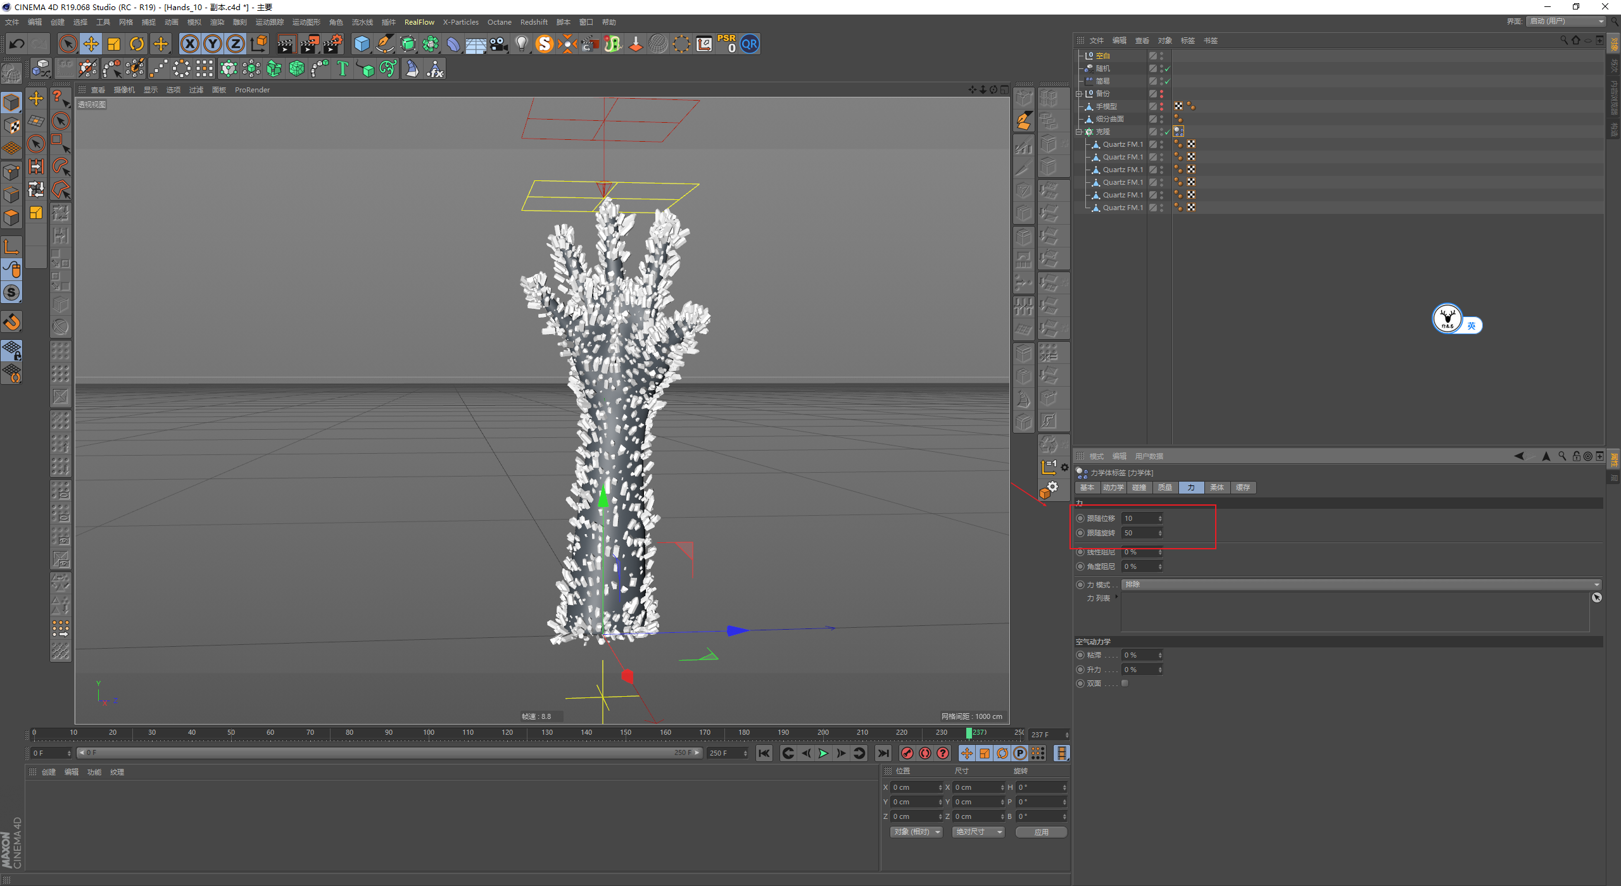
Task: Select the Scale tool icon
Action: [x=114, y=44]
